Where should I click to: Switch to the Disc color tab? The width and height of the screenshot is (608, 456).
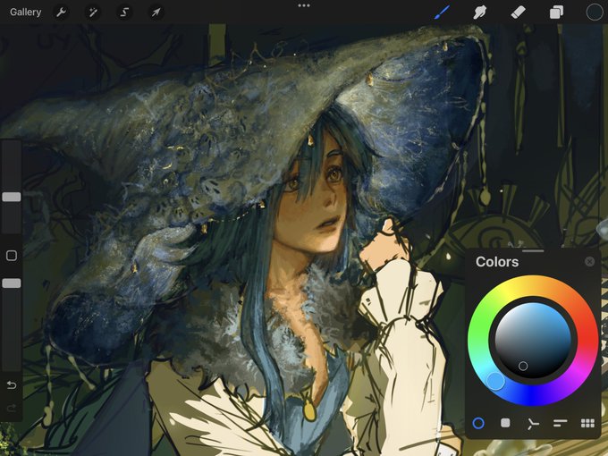pyautogui.click(x=478, y=423)
